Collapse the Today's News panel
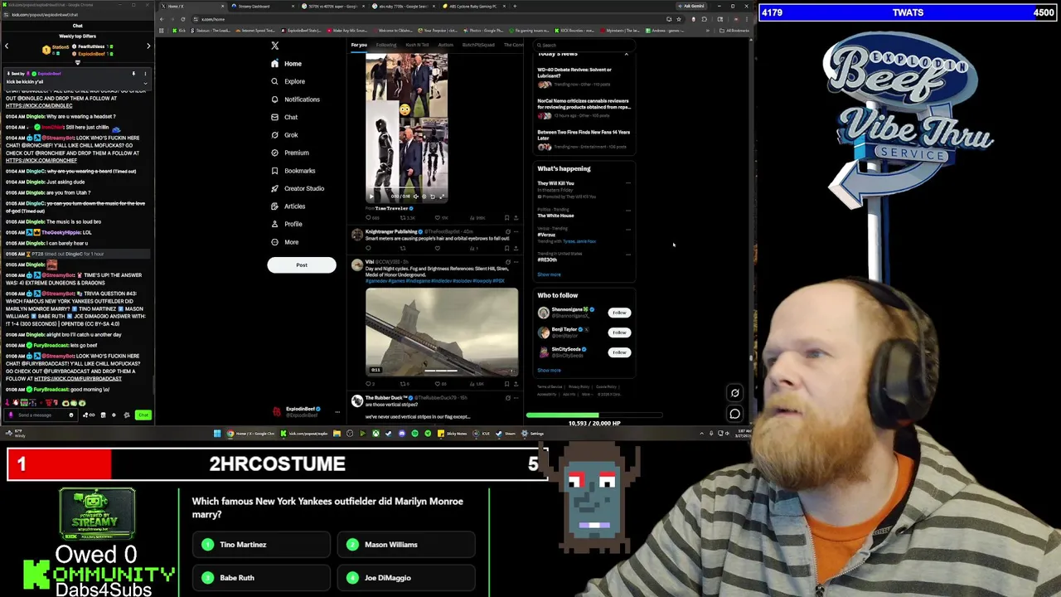The image size is (1061, 597). (x=627, y=54)
